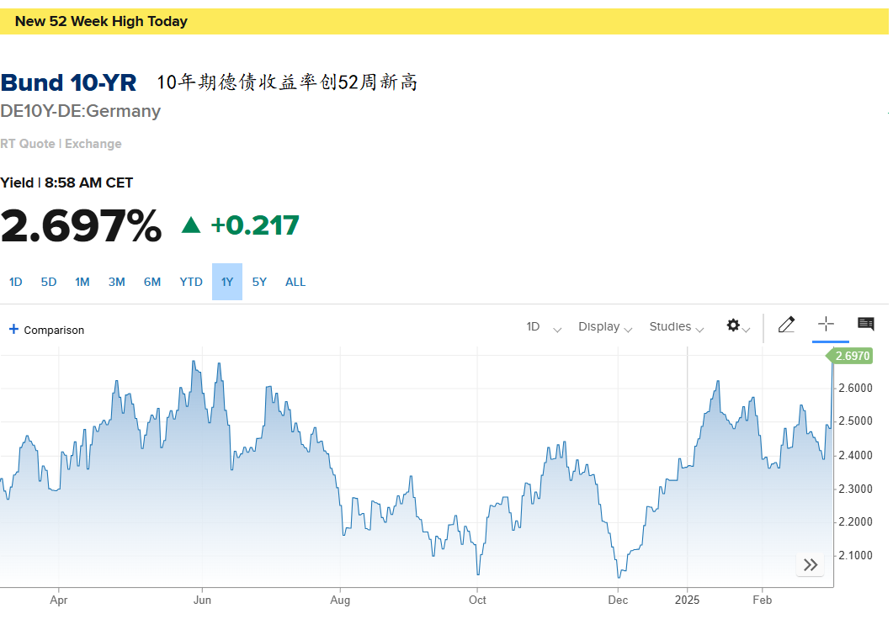Click the green up-arrow change indicator

(191, 225)
